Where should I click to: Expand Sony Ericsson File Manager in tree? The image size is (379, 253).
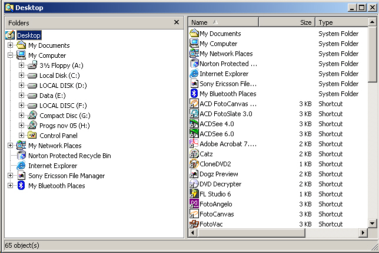pos(10,176)
